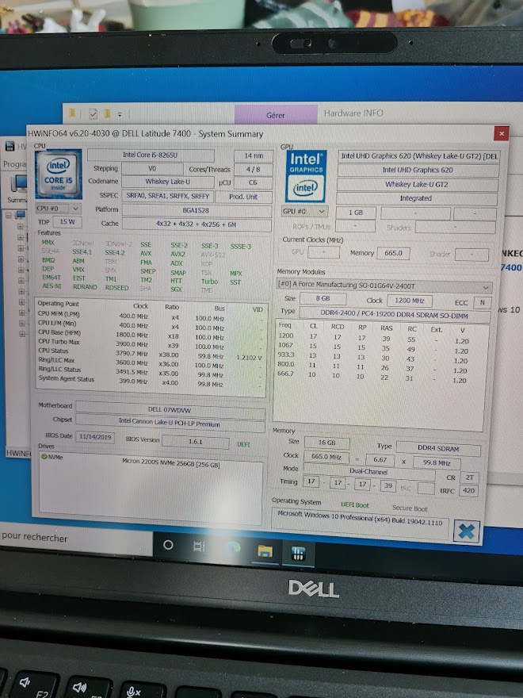Click the '1.2102 V' VID value
Screen dimensions: 523x698
pyautogui.click(x=249, y=358)
